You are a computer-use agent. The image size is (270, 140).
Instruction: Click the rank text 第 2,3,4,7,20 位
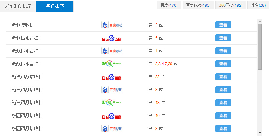tap(163, 64)
